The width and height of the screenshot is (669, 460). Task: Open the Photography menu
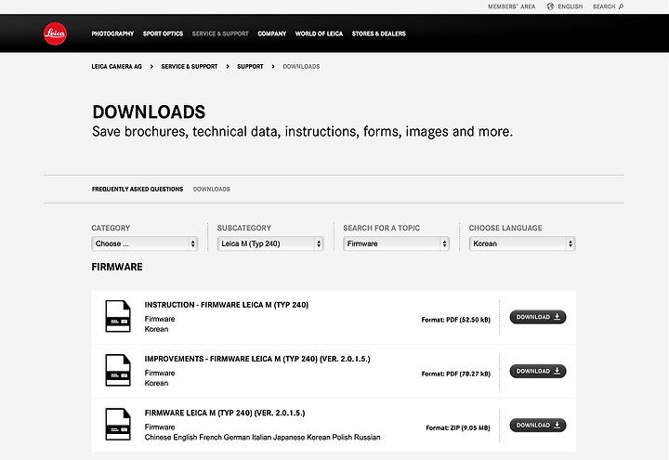112,33
